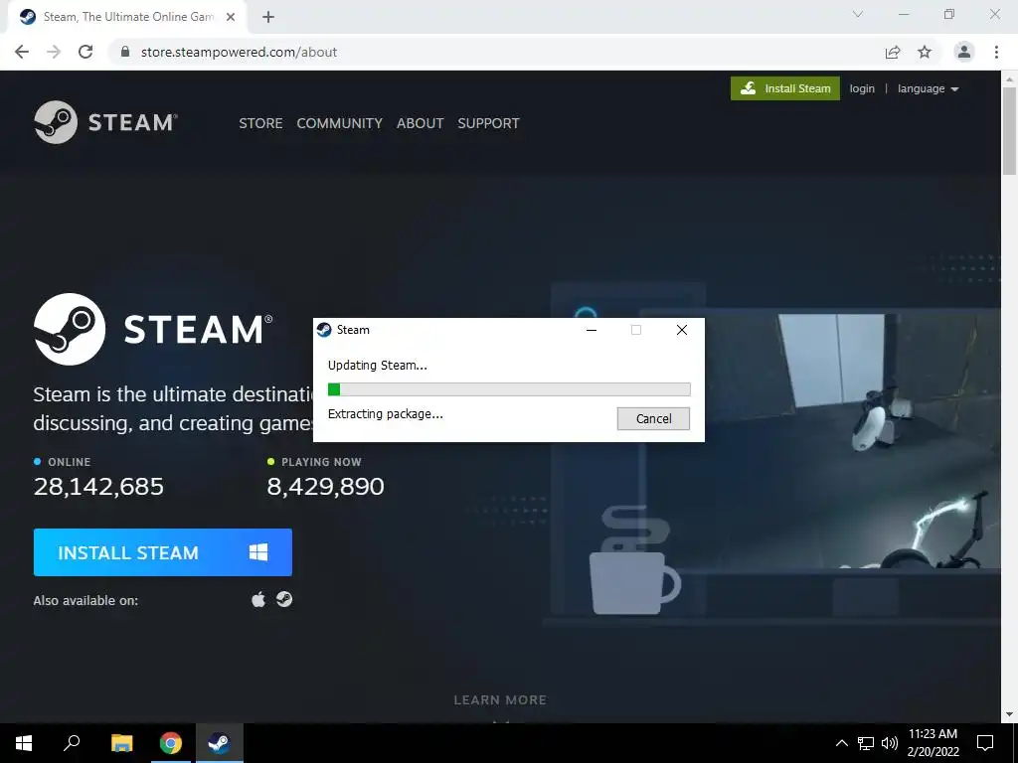Close the Steam updater dialog
1018x763 pixels.
point(682,330)
